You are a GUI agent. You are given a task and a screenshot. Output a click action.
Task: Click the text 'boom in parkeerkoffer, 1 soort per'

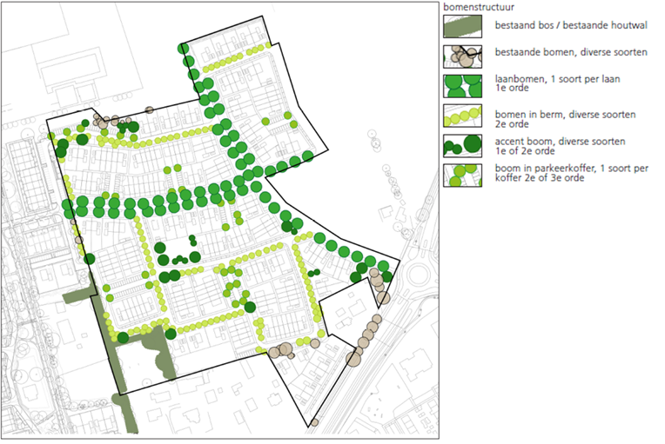(x=571, y=168)
